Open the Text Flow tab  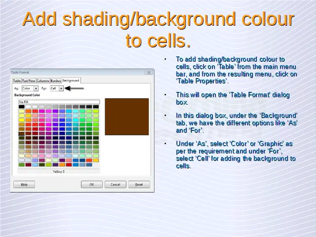29,80
